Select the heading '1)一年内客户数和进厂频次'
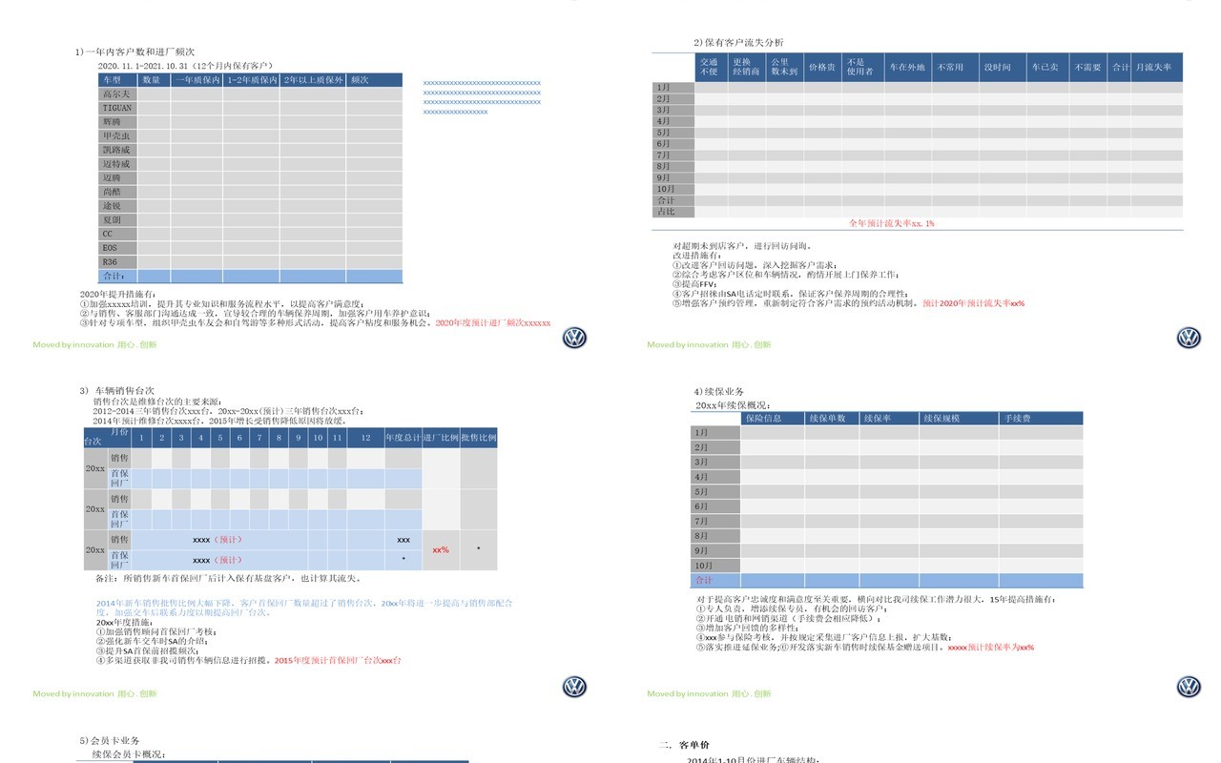 pyautogui.click(x=136, y=52)
